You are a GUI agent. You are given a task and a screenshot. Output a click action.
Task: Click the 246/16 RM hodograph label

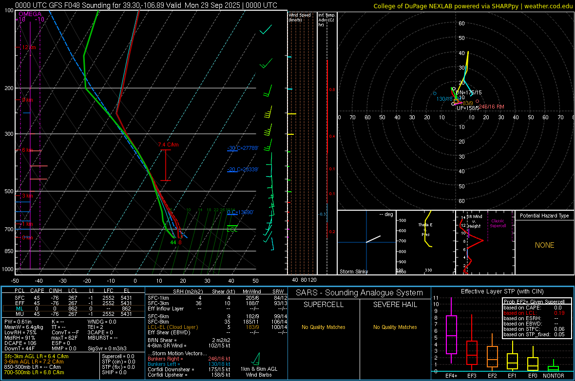491,107
